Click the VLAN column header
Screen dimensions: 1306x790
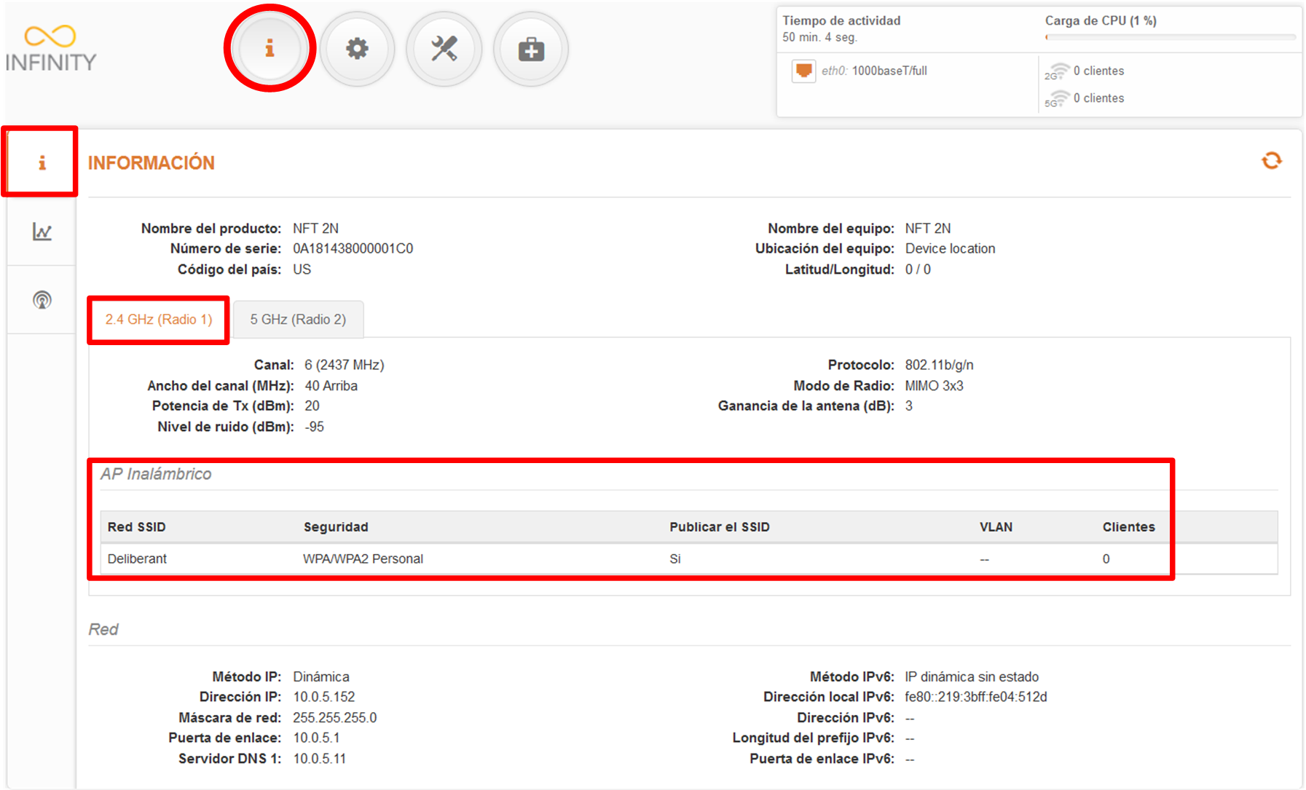(x=996, y=526)
